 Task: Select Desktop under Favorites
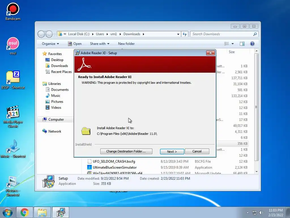(x=55, y=60)
